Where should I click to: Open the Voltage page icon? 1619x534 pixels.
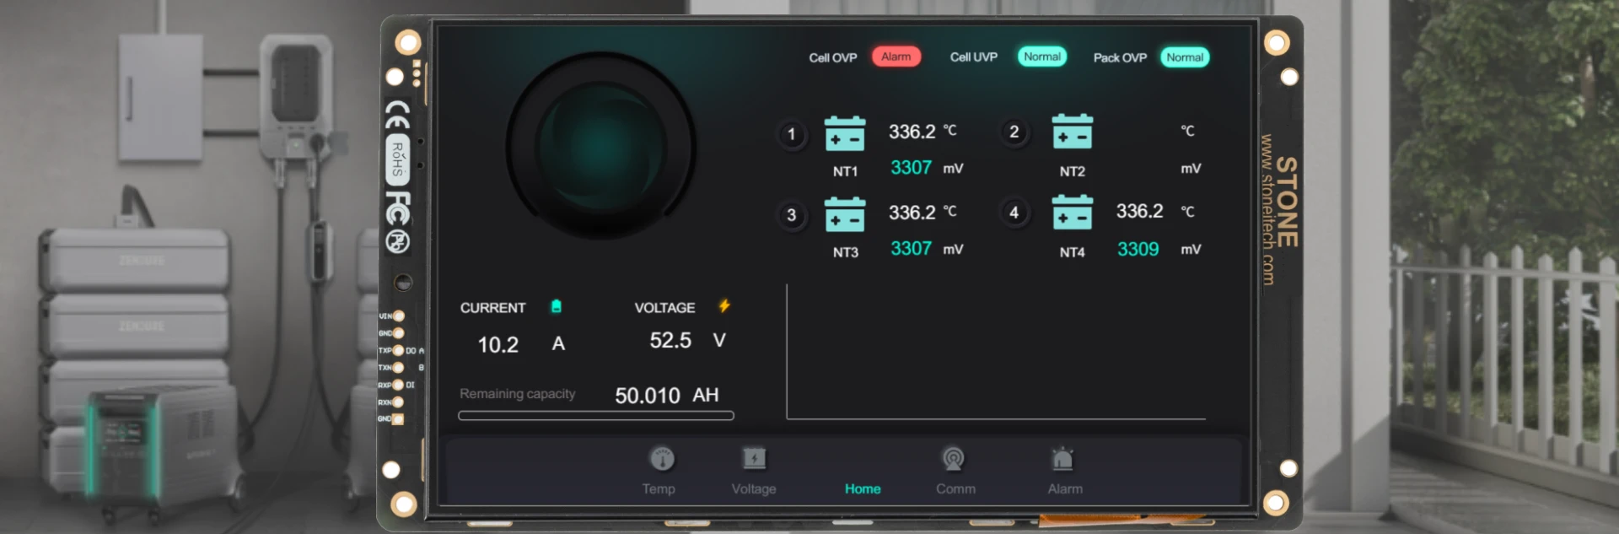(754, 459)
